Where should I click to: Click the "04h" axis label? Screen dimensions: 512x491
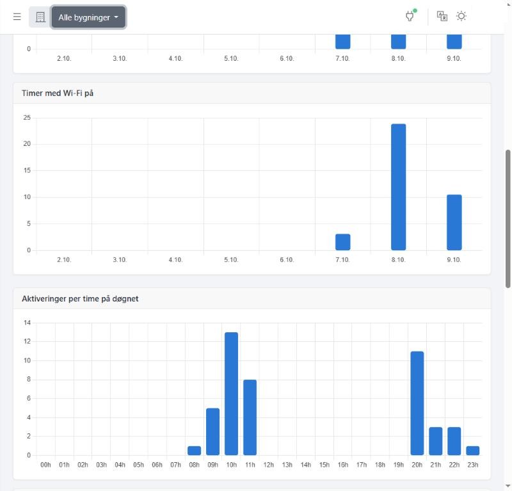pos(120,465)
